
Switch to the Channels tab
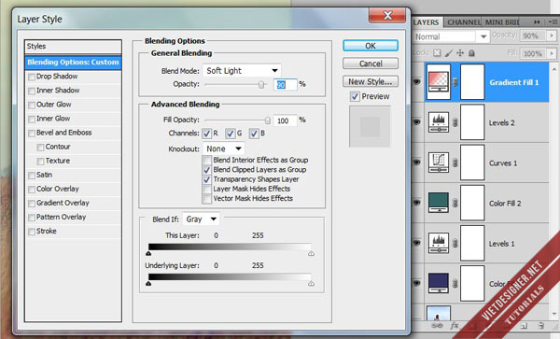click(463, 22)
